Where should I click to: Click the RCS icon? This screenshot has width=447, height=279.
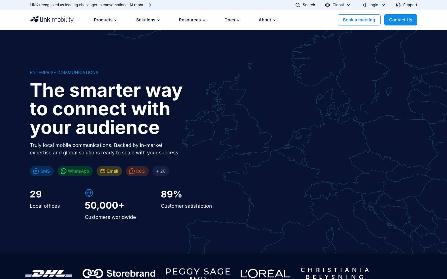coord(132,171)
